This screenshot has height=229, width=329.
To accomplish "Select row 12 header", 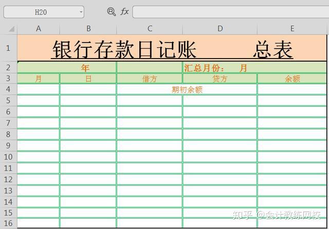I will click(8, 180).
